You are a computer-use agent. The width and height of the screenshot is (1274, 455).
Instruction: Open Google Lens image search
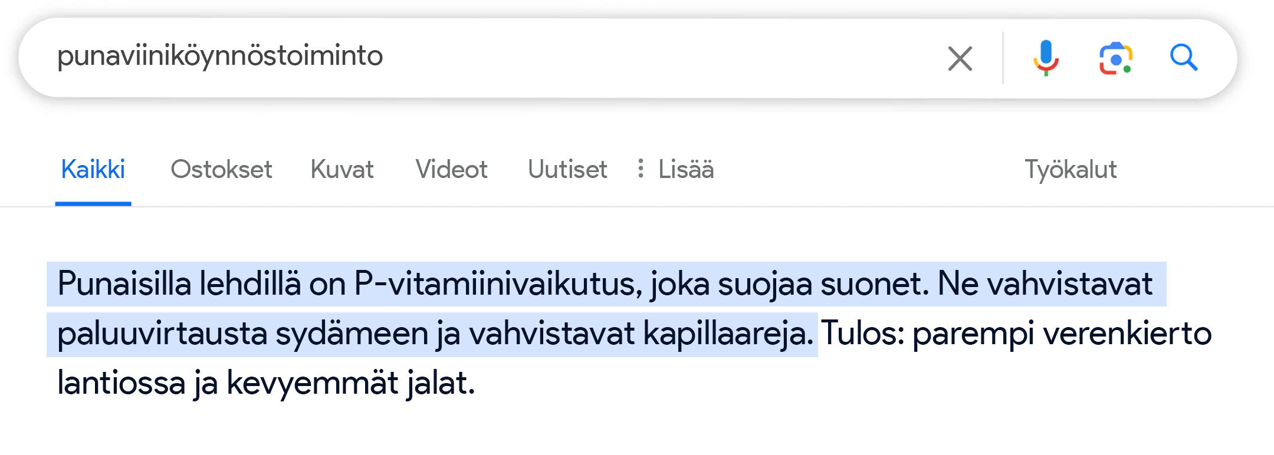pos(1115,58)
